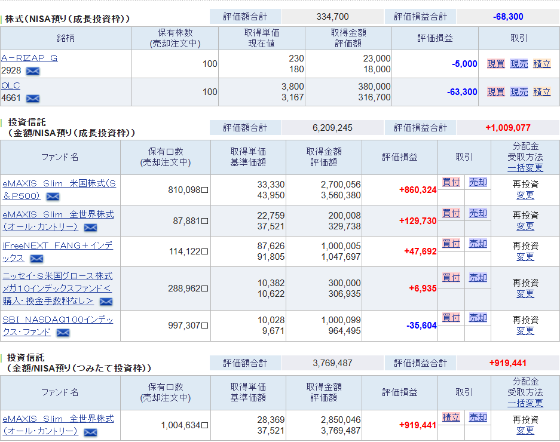
Task: Click 積立 for つみたて投資枠 全世界株式
Action: point(451,417)
